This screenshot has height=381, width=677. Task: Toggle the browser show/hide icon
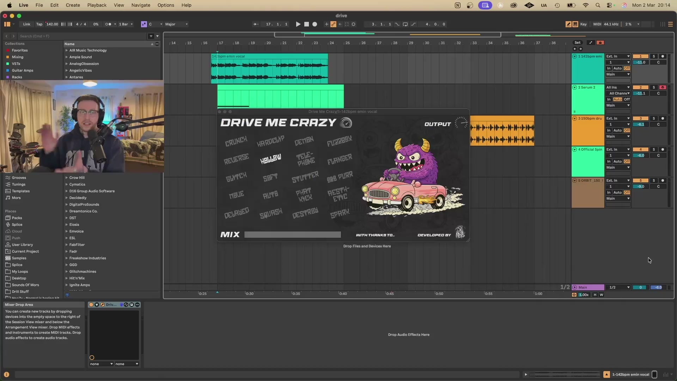coord(7,24)
